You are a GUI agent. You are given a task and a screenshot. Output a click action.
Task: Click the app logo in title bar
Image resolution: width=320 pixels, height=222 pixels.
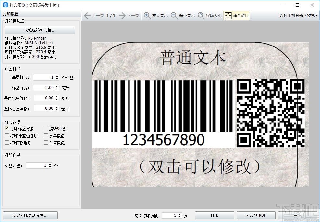[x=6, y=5]
